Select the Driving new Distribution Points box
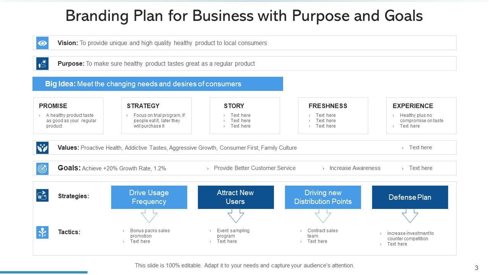The width and height of the screenshot is (489, 275). (323, 197)
